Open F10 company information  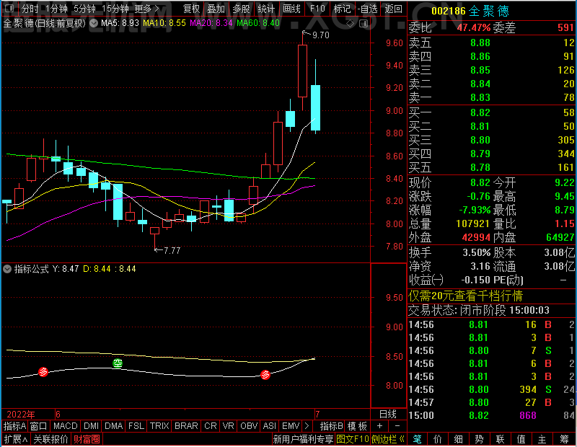tap(317, 9)
